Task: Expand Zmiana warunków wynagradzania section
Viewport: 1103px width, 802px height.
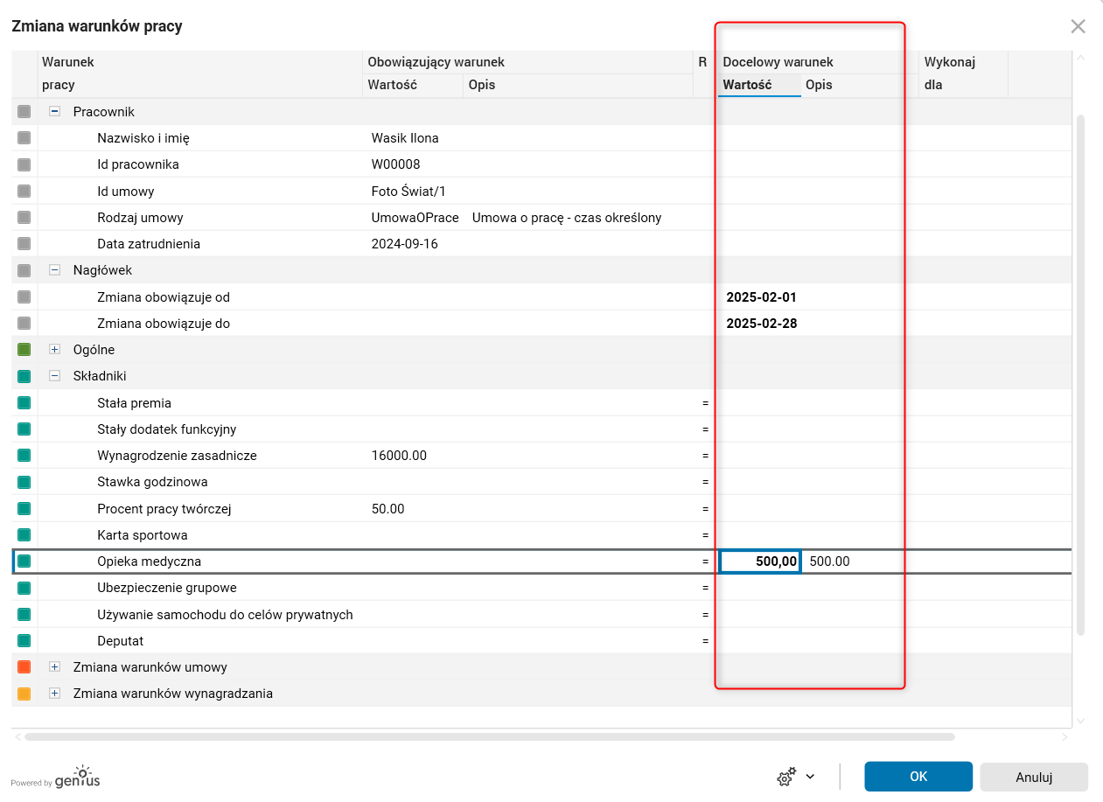Action: [54, 694]
